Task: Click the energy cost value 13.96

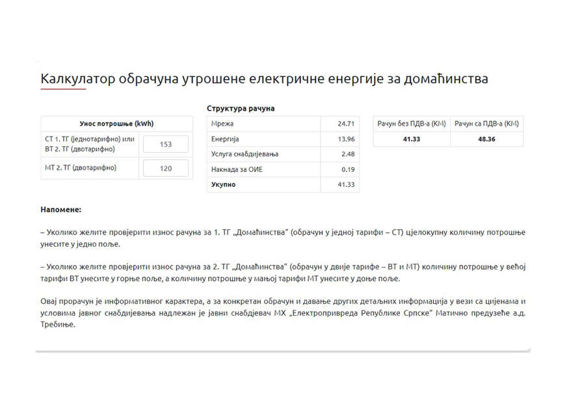Action: coord(345,139)
